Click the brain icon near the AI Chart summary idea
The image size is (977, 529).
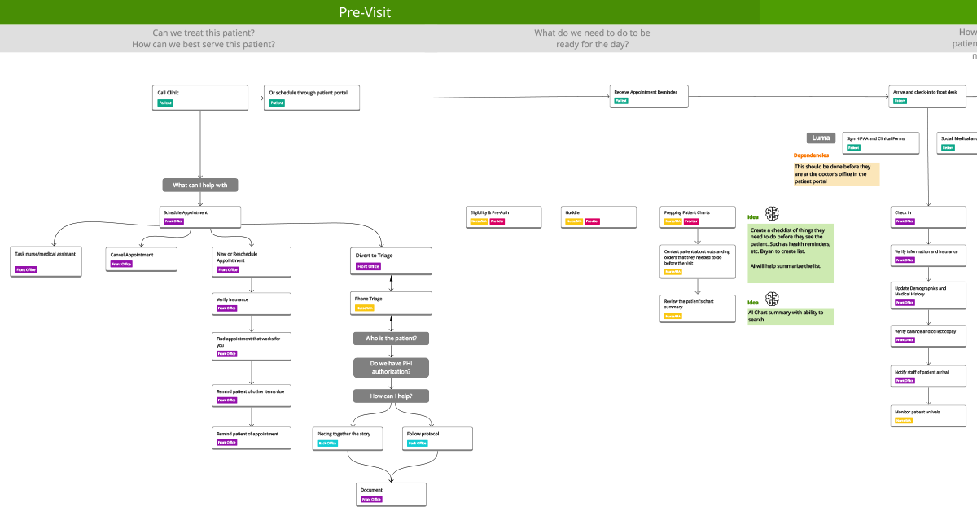click(772, 299)
